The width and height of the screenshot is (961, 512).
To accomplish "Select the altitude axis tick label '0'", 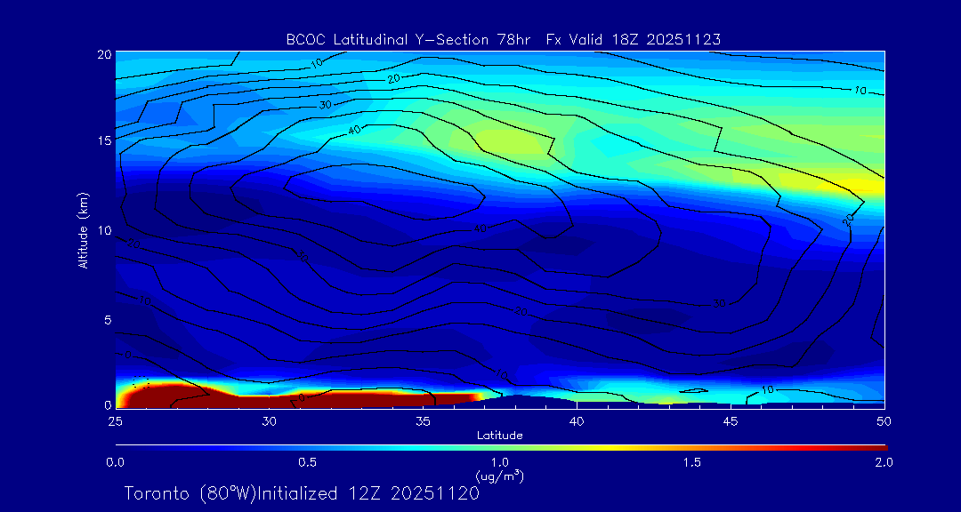I will coord(108,404).
